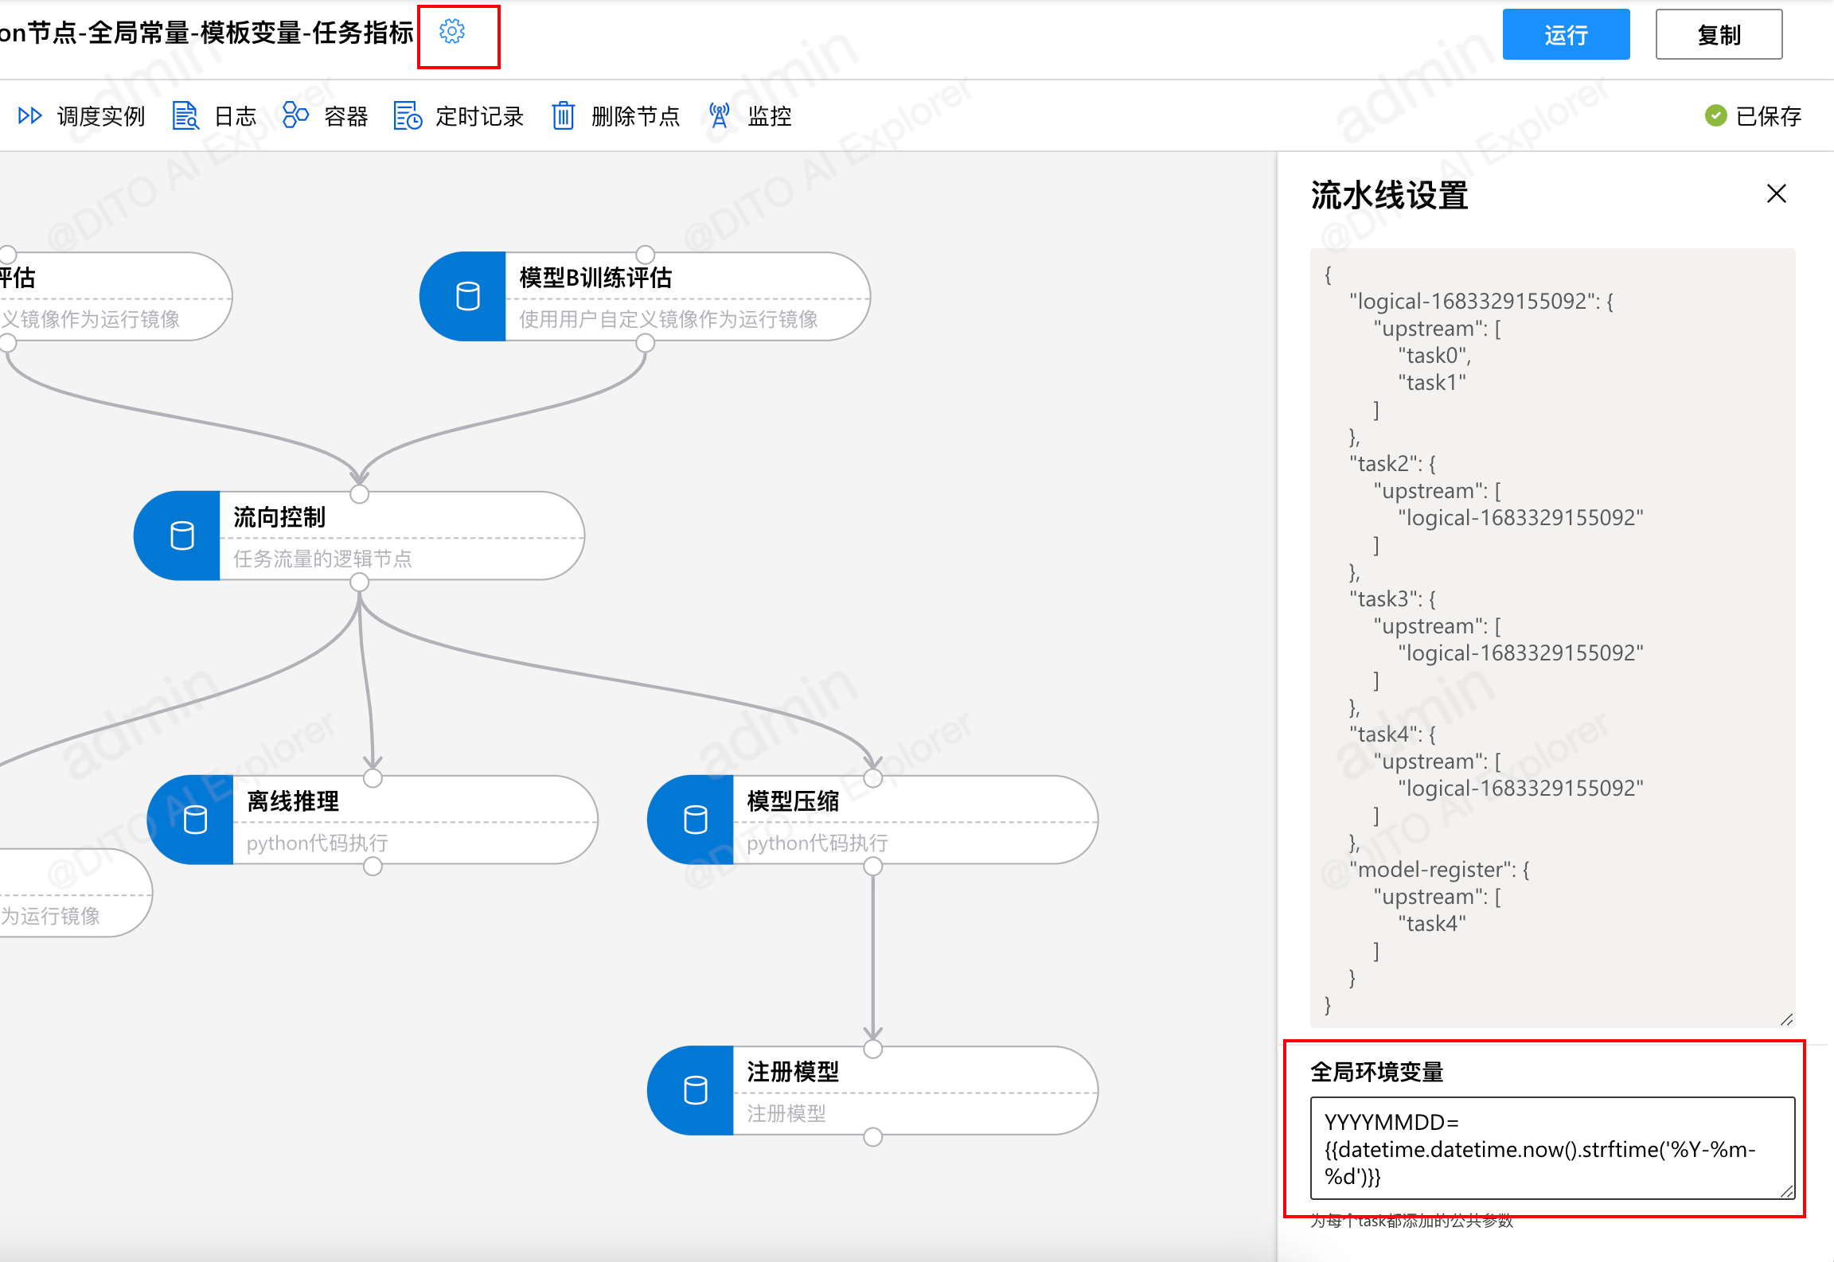Click 流向控制 node's top input port
The width and height of the screenshot is (1834, 1262).
point(360,494)
